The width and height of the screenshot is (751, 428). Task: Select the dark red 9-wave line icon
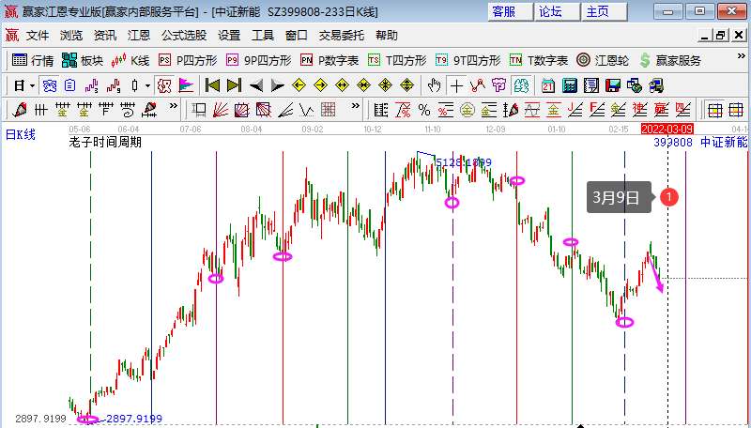pyautogui.click(x=114, y=86)
